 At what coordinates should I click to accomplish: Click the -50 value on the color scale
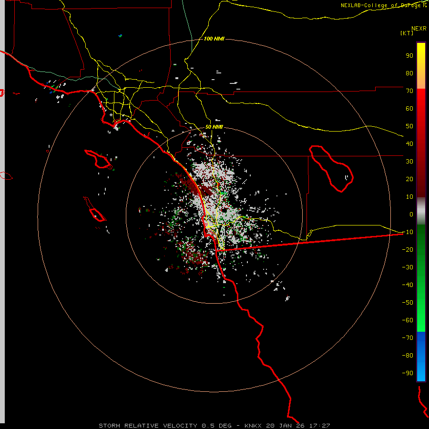pyautogui.click(x=408, y=303)
